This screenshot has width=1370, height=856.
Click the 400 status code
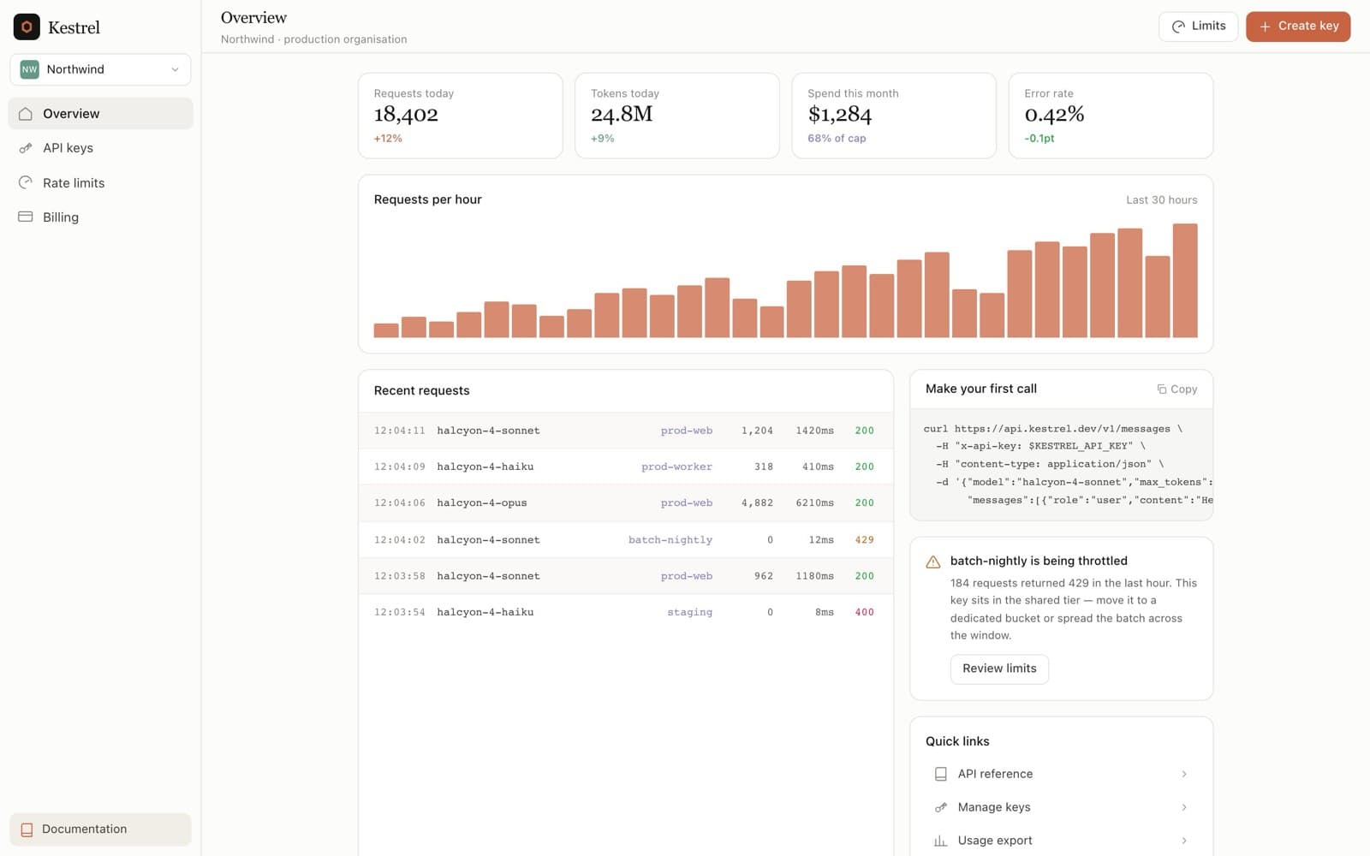click(x=864, y=612)
